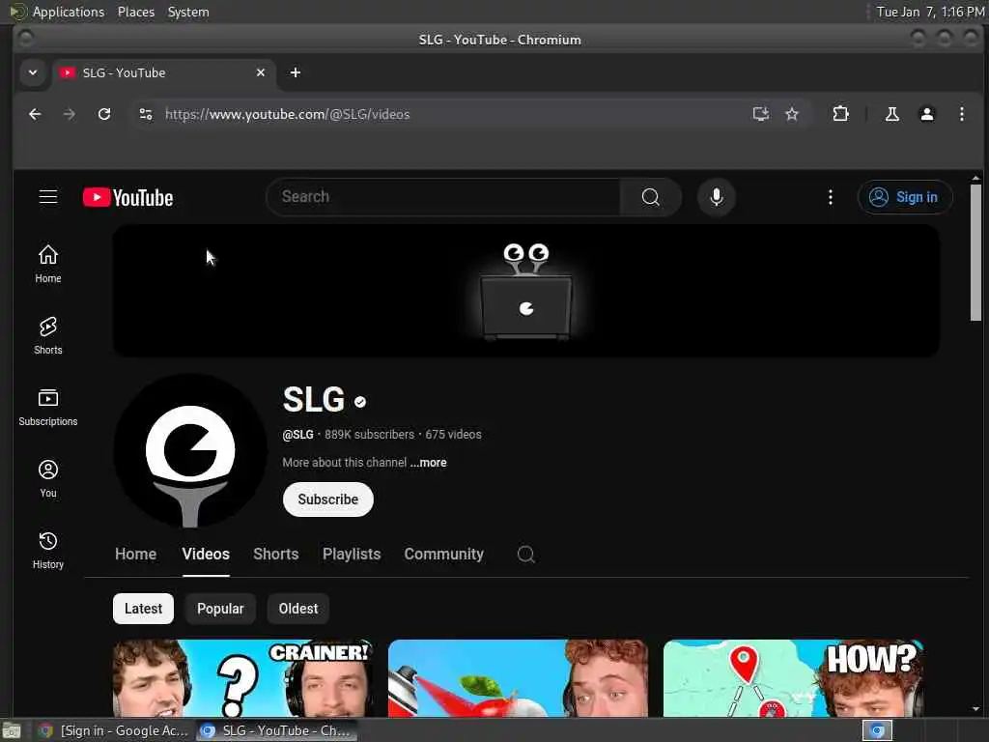Select the Latest filter chip

(143, 609)
